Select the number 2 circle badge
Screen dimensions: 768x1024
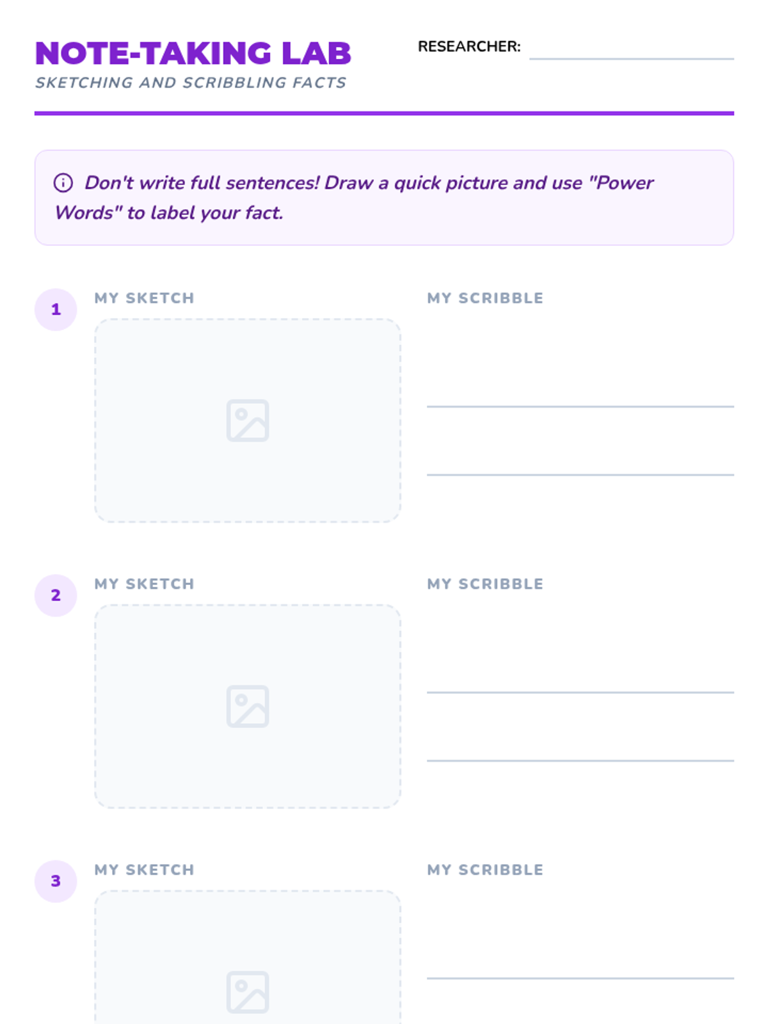(x=56, y=596)
